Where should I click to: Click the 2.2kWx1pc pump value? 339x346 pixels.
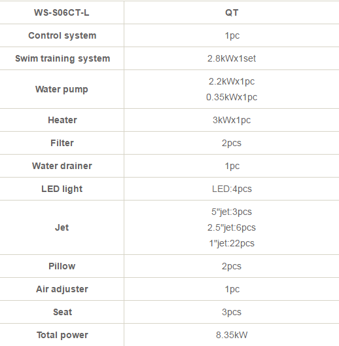tap(232, 81)
